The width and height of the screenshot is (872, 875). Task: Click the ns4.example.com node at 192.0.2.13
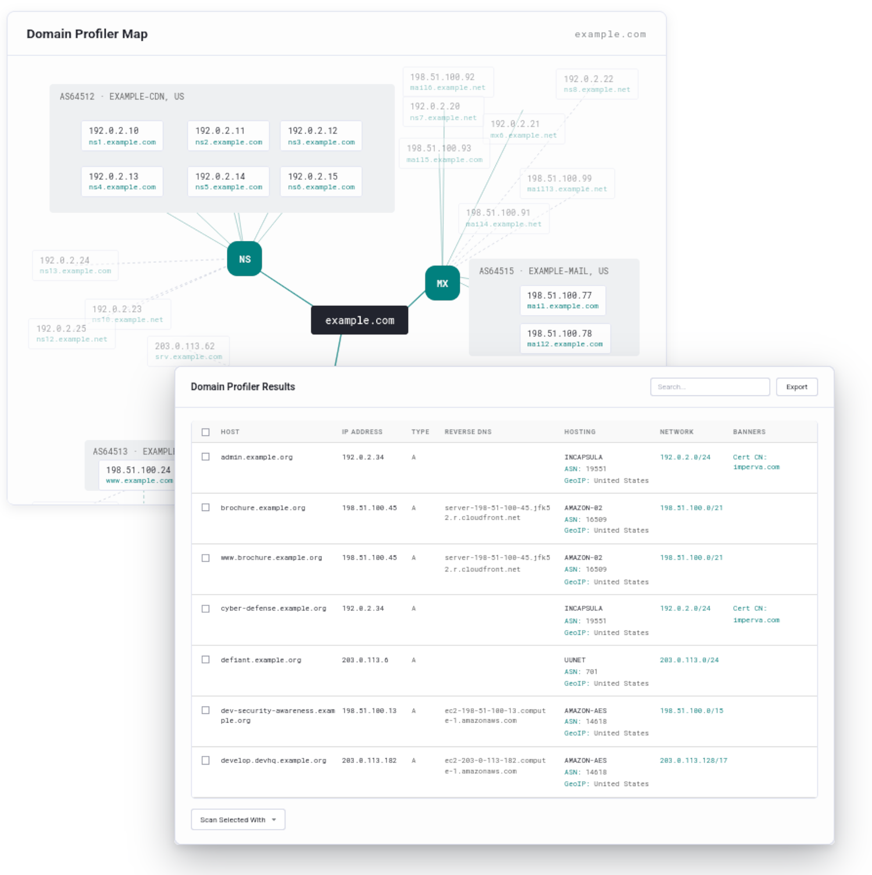coord(122,181)
